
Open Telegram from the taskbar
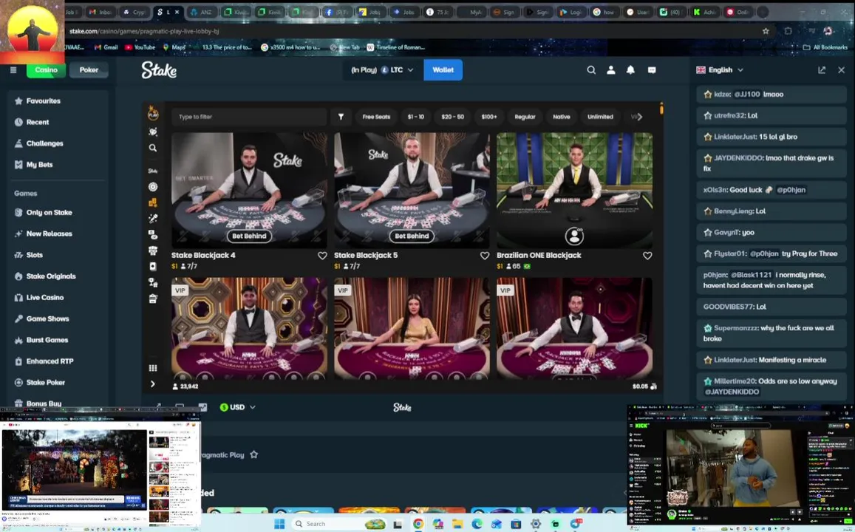coord(576,524)
